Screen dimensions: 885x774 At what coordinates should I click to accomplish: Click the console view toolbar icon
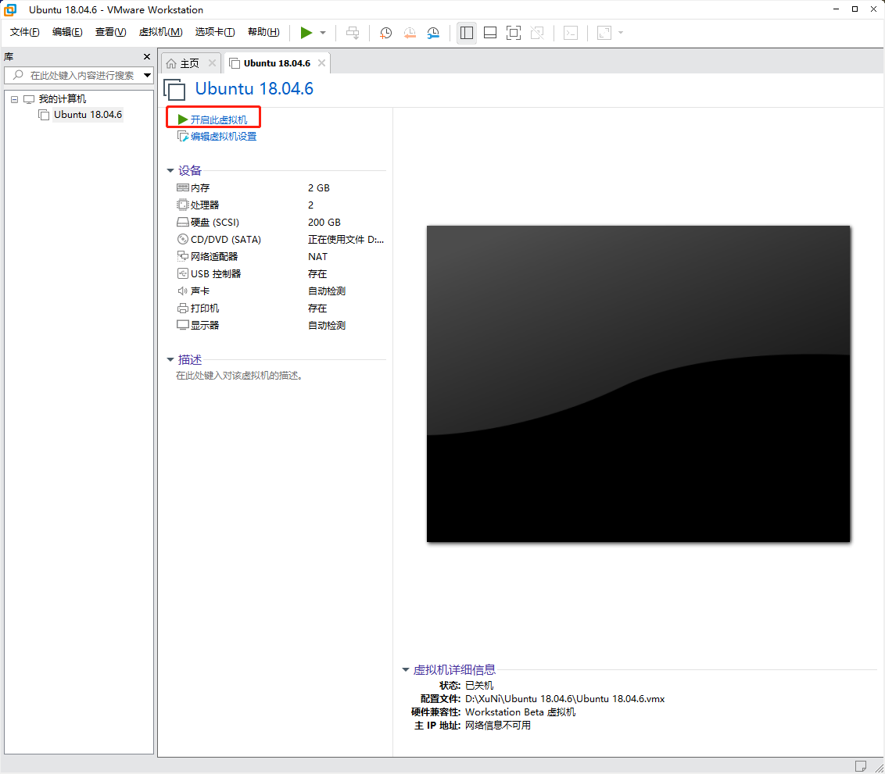[x=571, y=33]
